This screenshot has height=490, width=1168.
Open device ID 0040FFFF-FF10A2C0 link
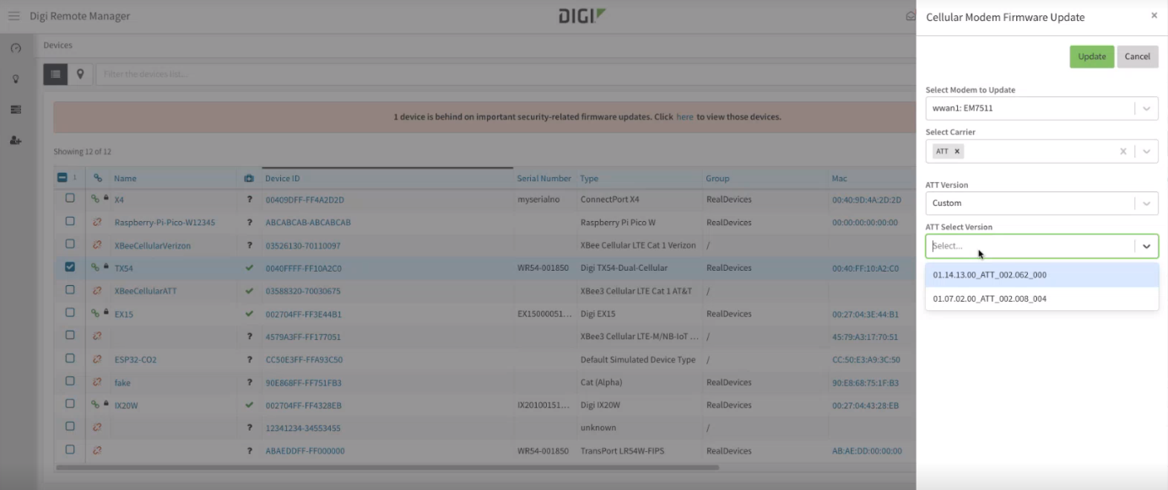point(303,268)
